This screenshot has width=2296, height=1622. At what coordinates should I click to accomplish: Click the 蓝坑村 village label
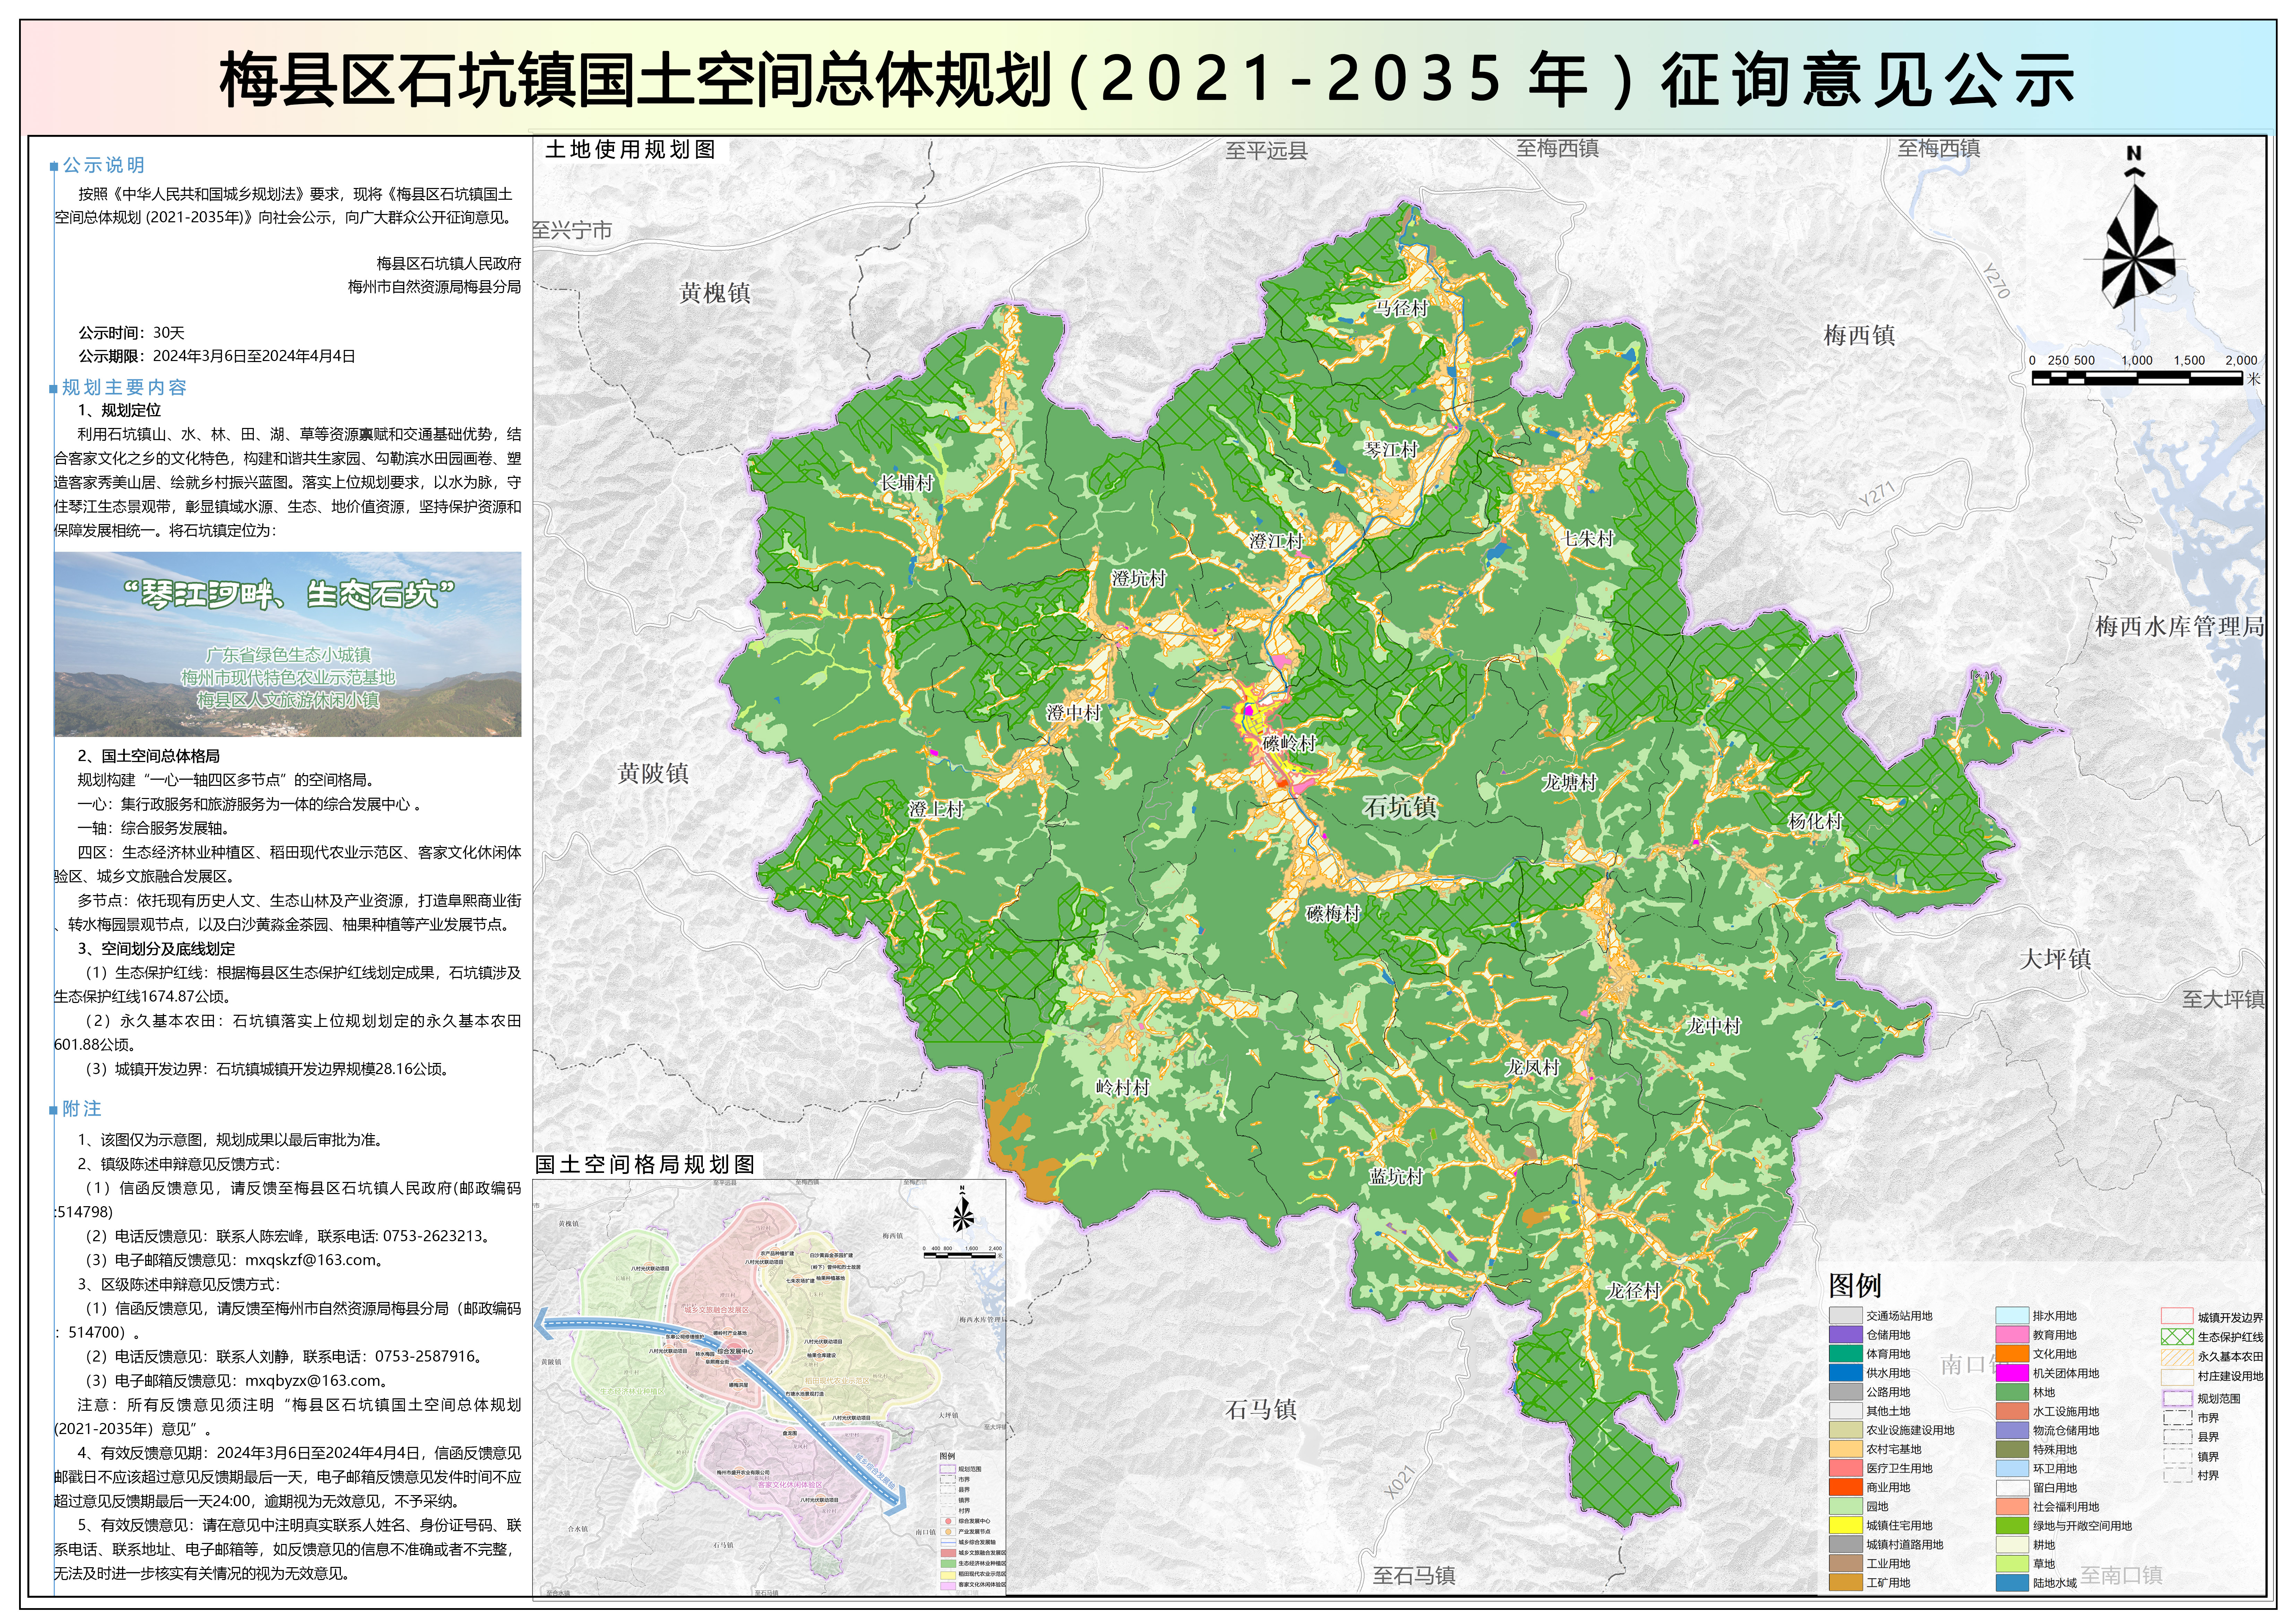[x=1396, y=1177]
